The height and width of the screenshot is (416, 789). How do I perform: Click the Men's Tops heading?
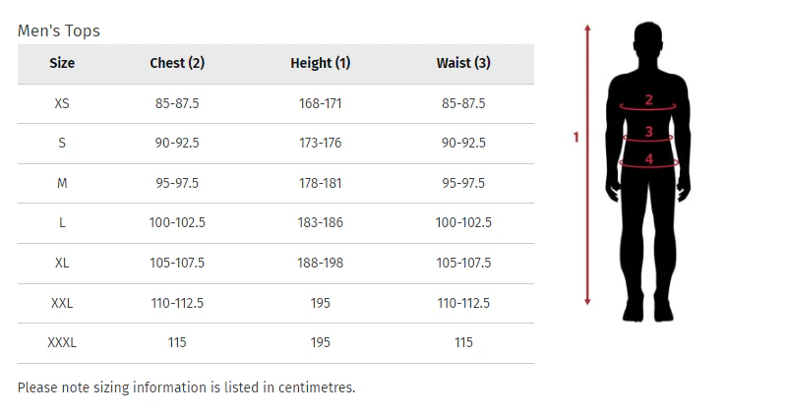tap(59, 30)
